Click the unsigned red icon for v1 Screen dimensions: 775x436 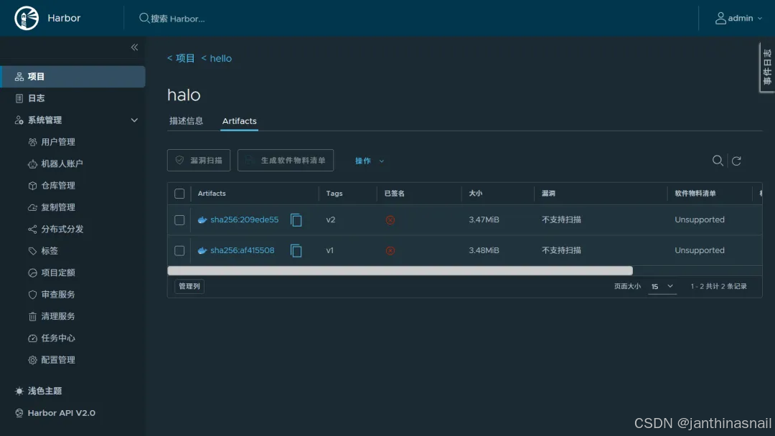click(390, 251)
